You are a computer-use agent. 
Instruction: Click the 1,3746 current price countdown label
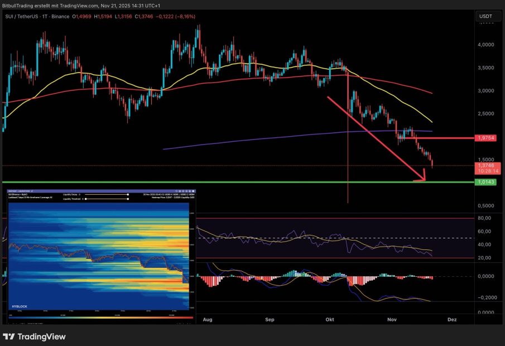pos(485,169)
